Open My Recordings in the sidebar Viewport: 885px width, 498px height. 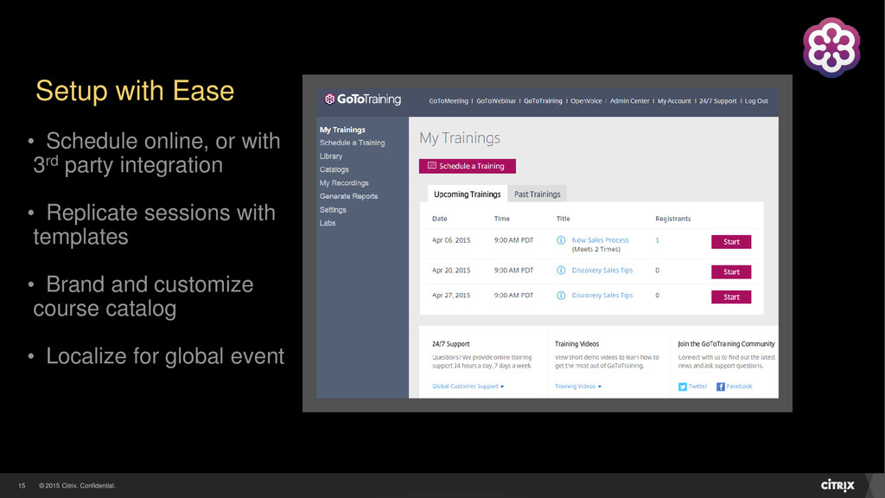click(x=344, y=183)
